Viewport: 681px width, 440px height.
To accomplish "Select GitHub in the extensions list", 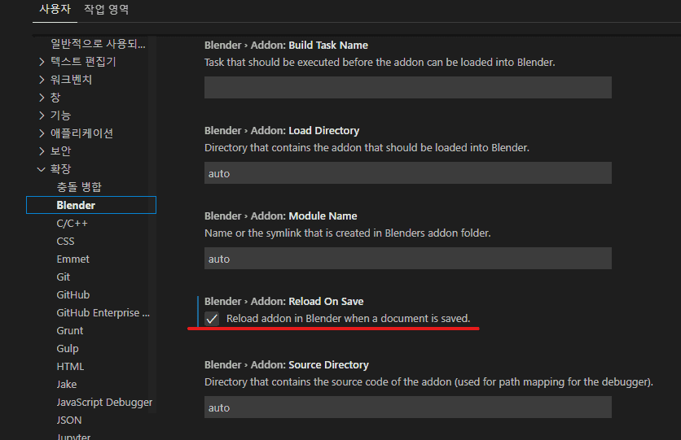I will click(x=73, y=294).
